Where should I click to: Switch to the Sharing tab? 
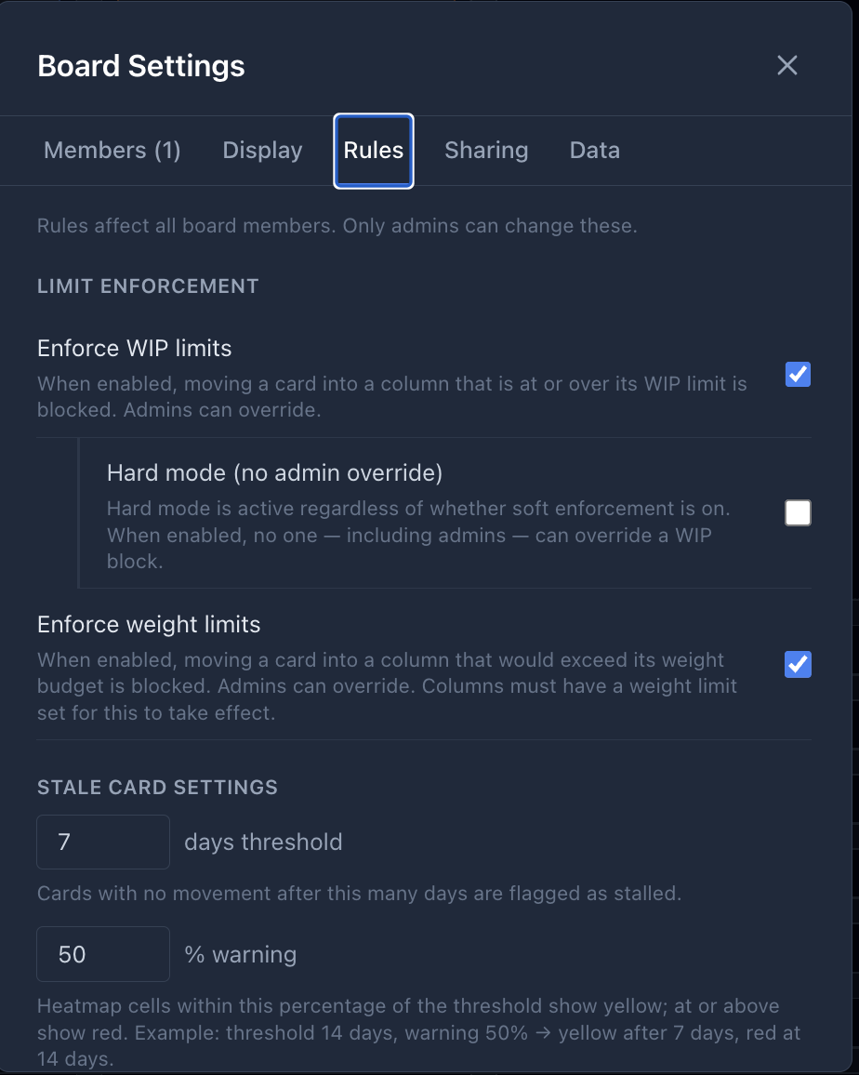tap(486, 150)
